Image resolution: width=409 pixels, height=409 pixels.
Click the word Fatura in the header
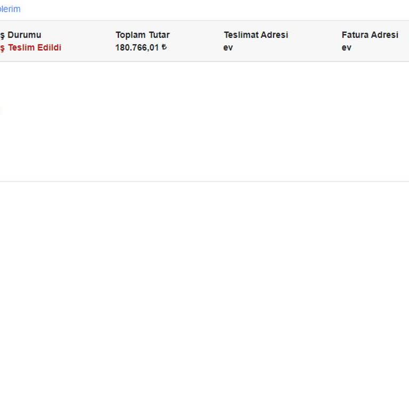coord(355,35)
